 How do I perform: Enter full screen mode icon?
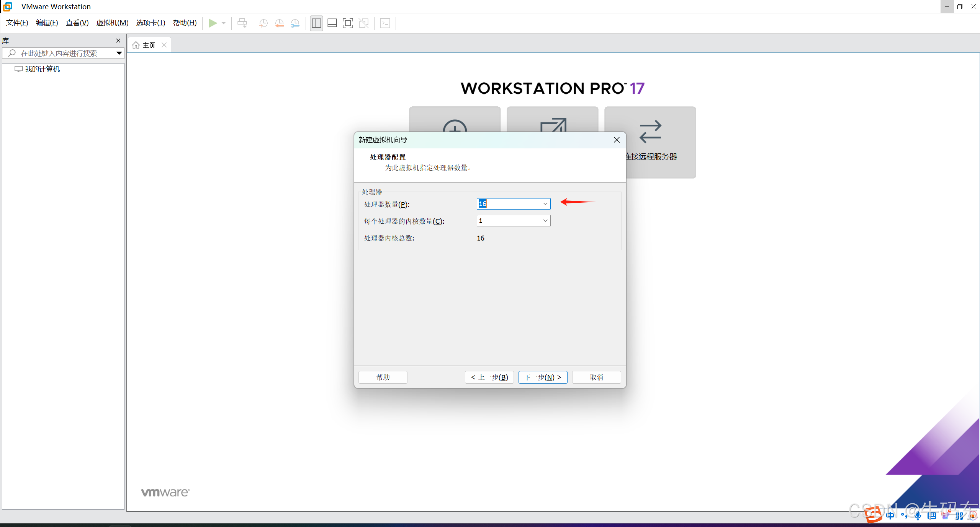348,23
